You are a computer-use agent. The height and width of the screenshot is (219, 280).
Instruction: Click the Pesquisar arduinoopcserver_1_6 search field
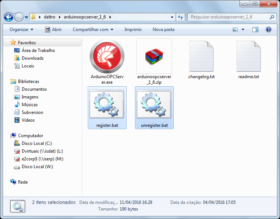tap(229, 17)
